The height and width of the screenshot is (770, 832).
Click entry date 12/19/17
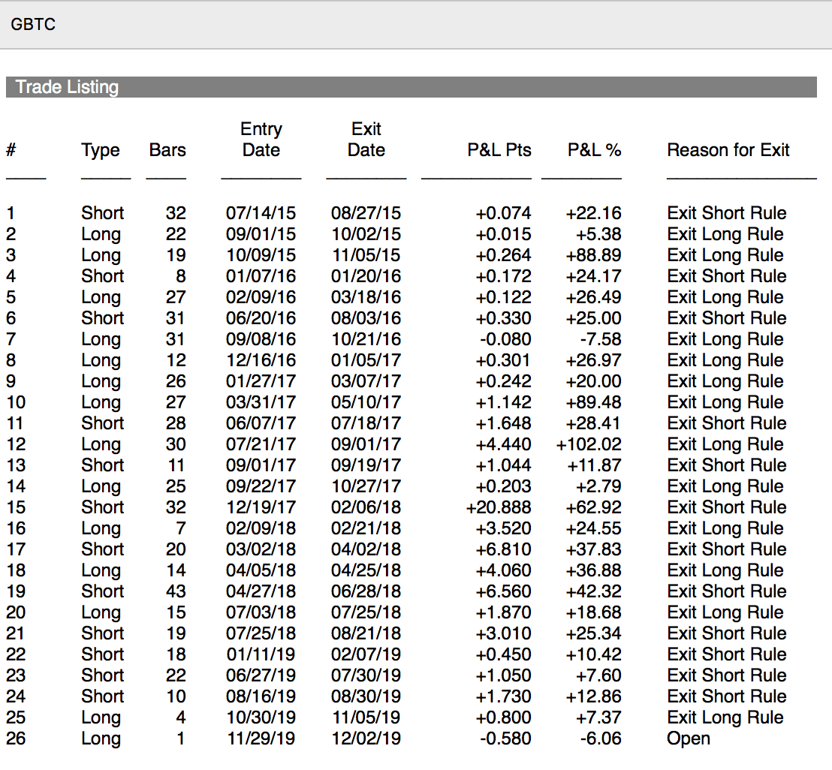[x=261, y=507]
